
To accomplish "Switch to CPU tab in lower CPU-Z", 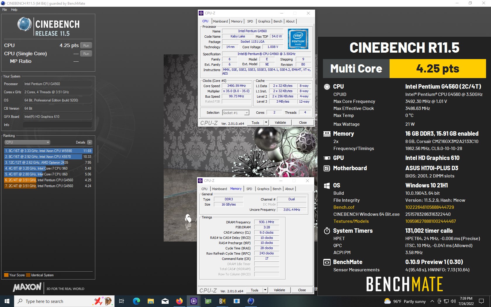I will click(x=204, y=189).
